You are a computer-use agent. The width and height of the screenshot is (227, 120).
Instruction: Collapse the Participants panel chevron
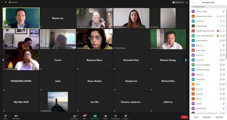(x=192, y=2)
